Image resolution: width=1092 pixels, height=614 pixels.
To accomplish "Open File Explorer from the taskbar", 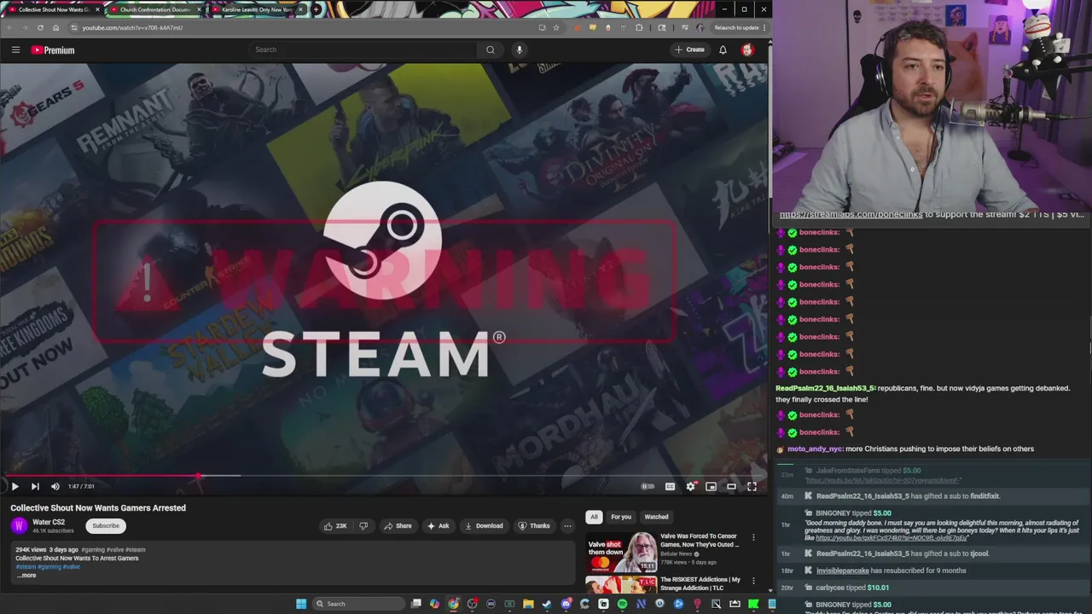I will [528, 604].
